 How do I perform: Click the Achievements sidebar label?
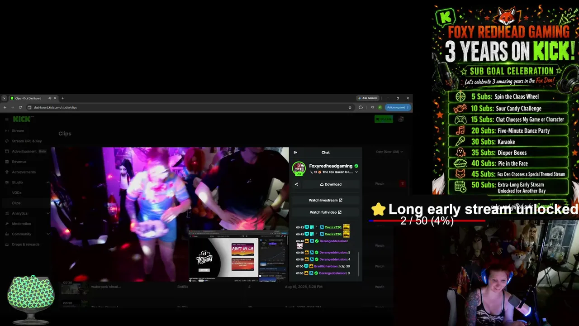point(24,172)
